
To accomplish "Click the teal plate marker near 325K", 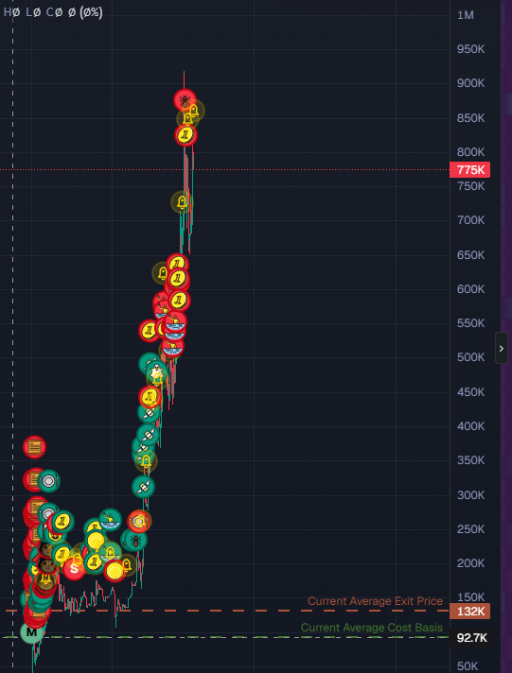I will pos(48,481).
